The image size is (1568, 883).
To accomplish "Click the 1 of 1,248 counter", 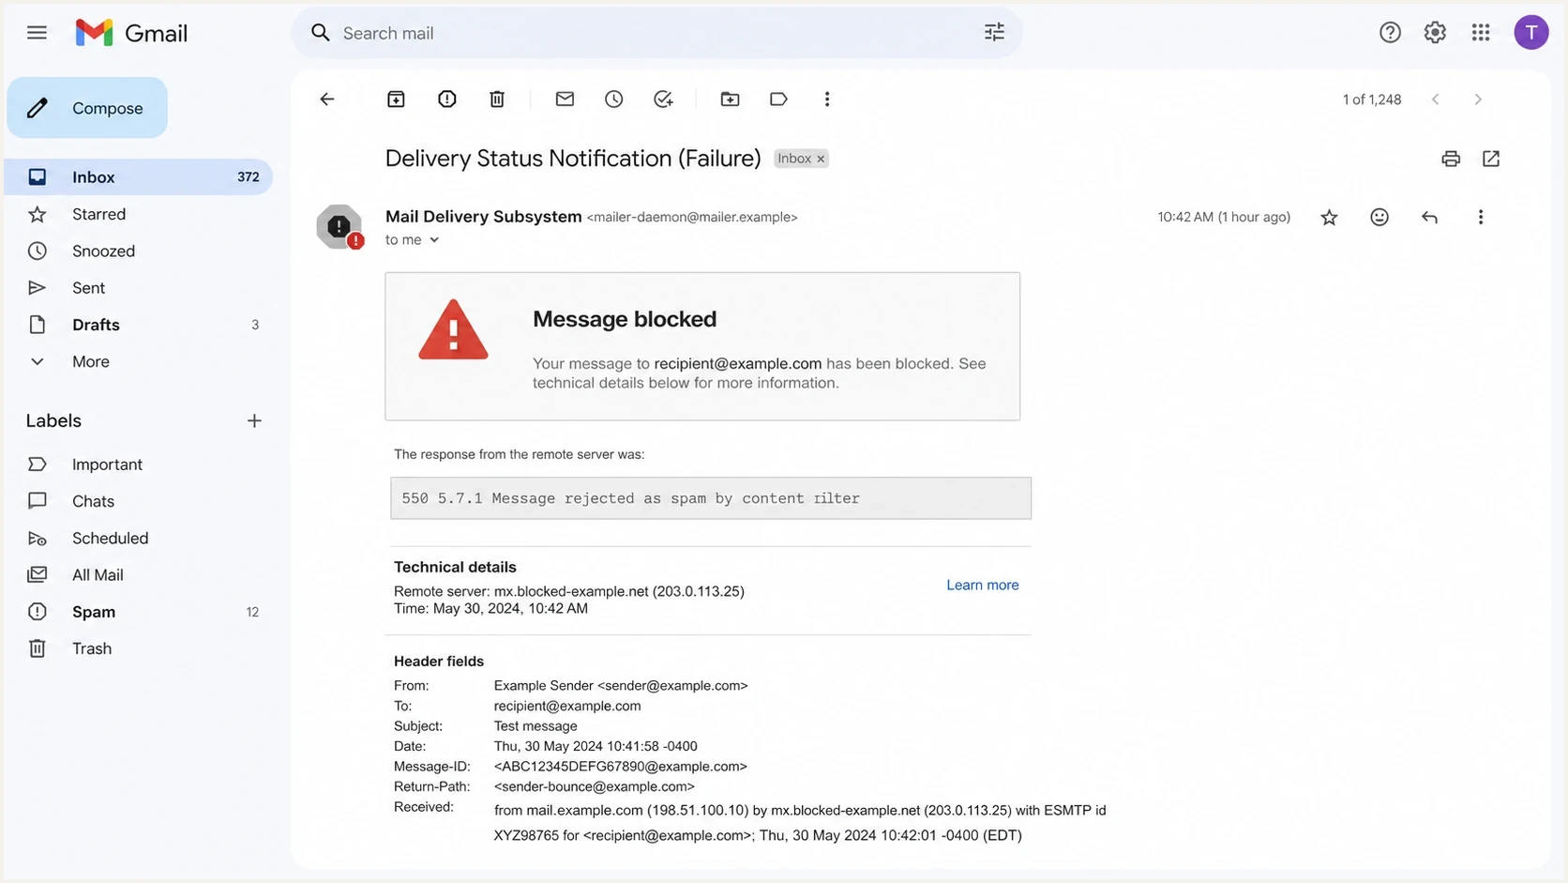I will pyautogui.click(x=1372, y=99).
